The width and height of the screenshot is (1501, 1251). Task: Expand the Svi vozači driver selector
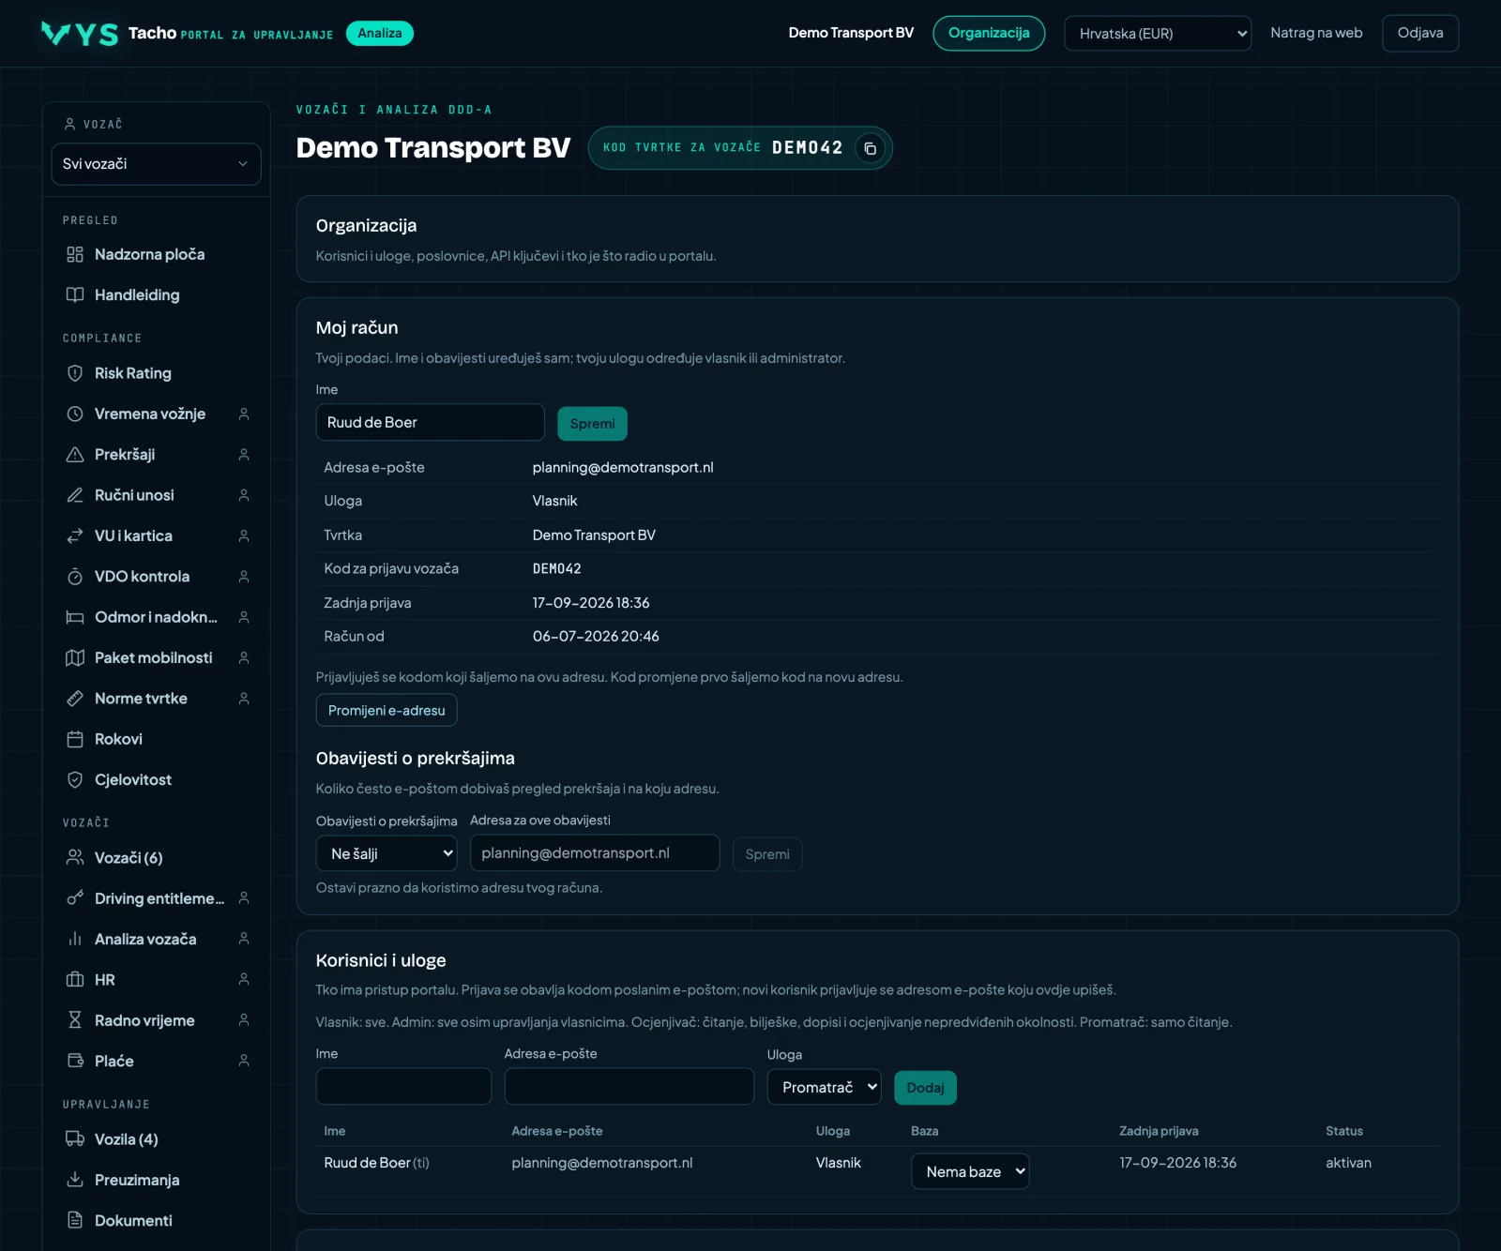156,164
